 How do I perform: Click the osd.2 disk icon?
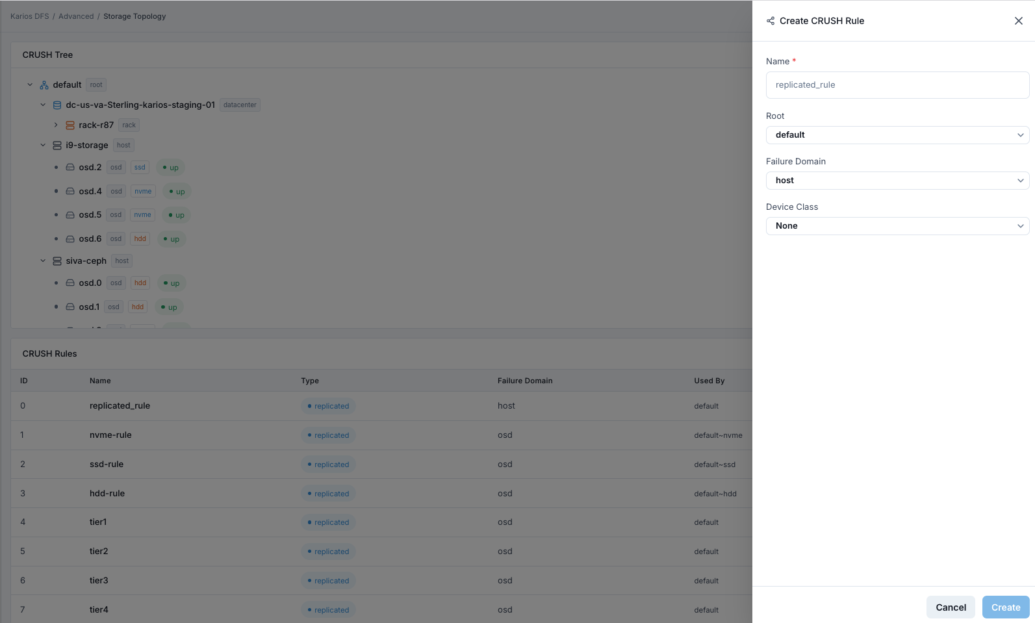(x=70, y=168)
